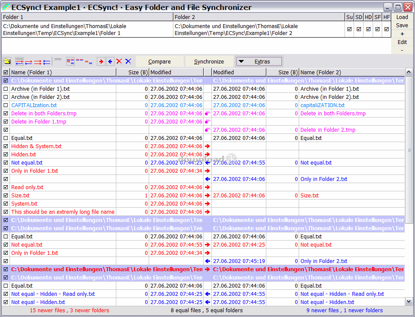This screenshot has width=415, height=317.
Task: Click the vertical scrollbar thumb
Action: pos(409,150)
